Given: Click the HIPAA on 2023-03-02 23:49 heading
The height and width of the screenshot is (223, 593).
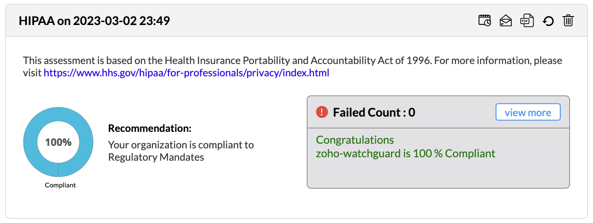Looking at the screenshot, I should (94, 21).
